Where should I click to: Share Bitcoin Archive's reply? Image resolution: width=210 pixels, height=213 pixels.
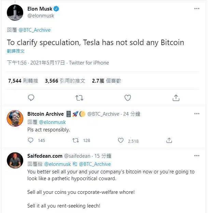coord(169,140)
